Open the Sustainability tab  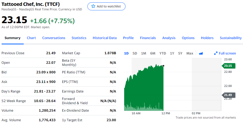[x=230, y=38]
